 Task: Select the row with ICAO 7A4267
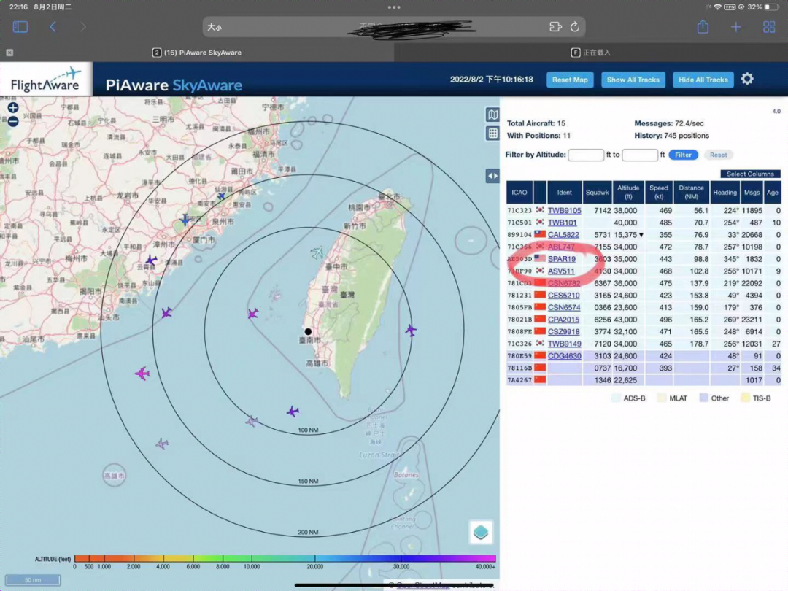[x=644, y=380]
